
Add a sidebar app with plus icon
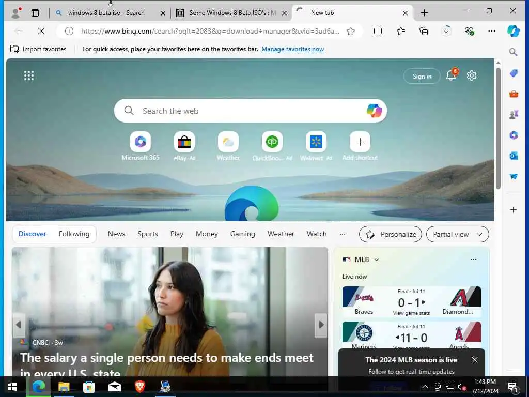pos(513,210)
